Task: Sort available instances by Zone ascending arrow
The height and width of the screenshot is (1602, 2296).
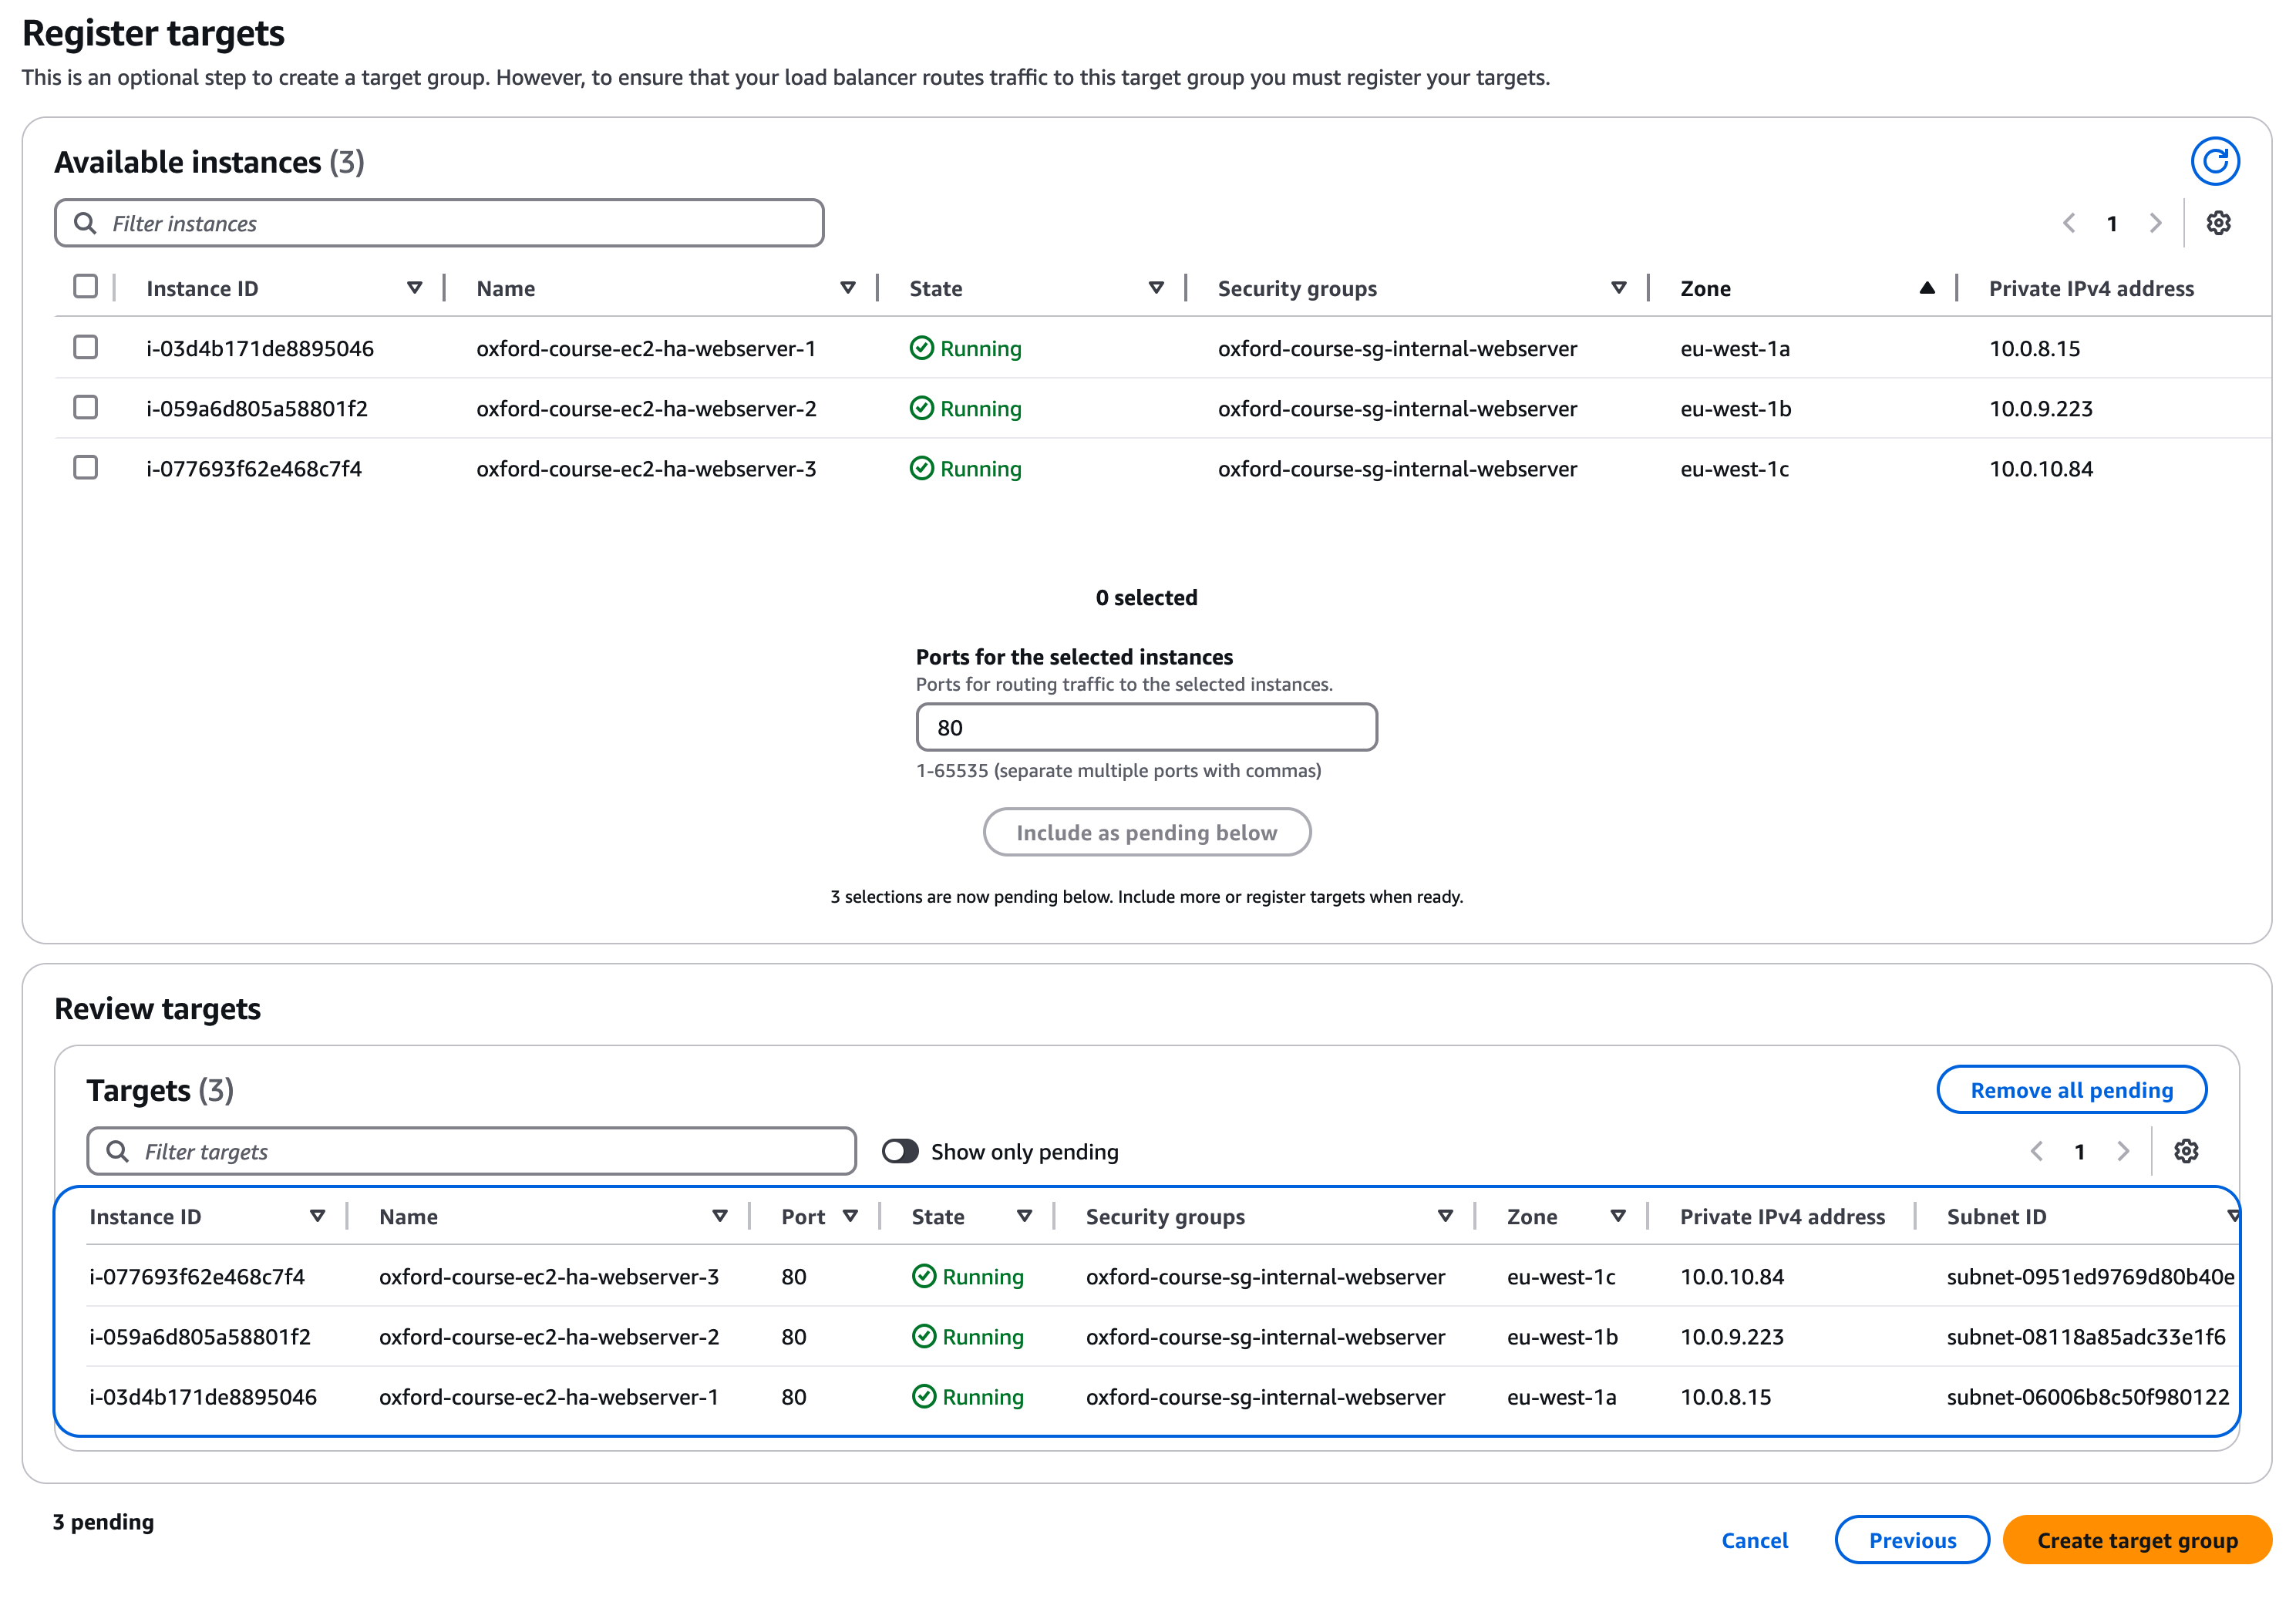Action: pyautogui.click(x=1926, y=288)
